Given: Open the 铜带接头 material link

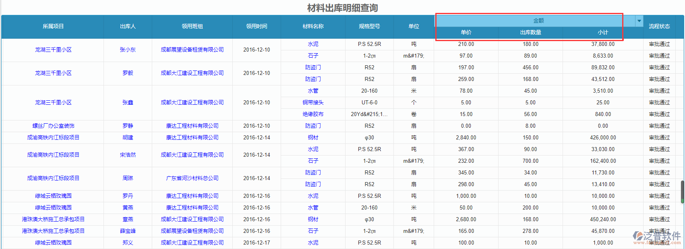Looking at the screenshot, I should point(313,103).
